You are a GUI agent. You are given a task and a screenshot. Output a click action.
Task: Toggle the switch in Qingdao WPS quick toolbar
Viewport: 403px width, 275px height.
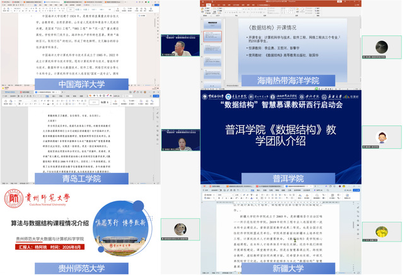(x=18, y=96)
